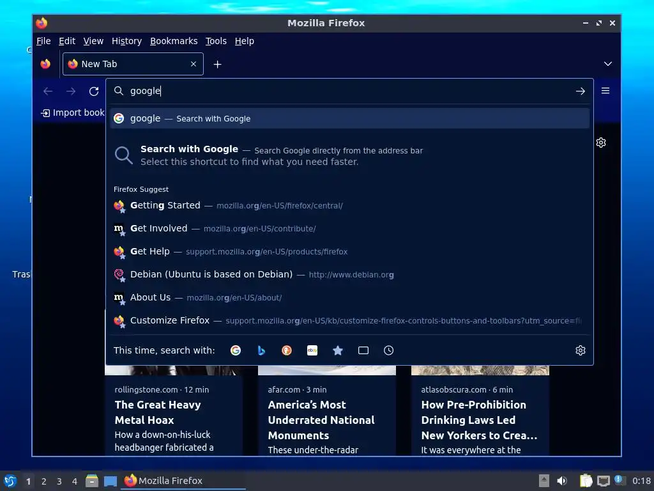Open the Lubuntu start menu
This screenshot has height=491, width=654.
10,481
